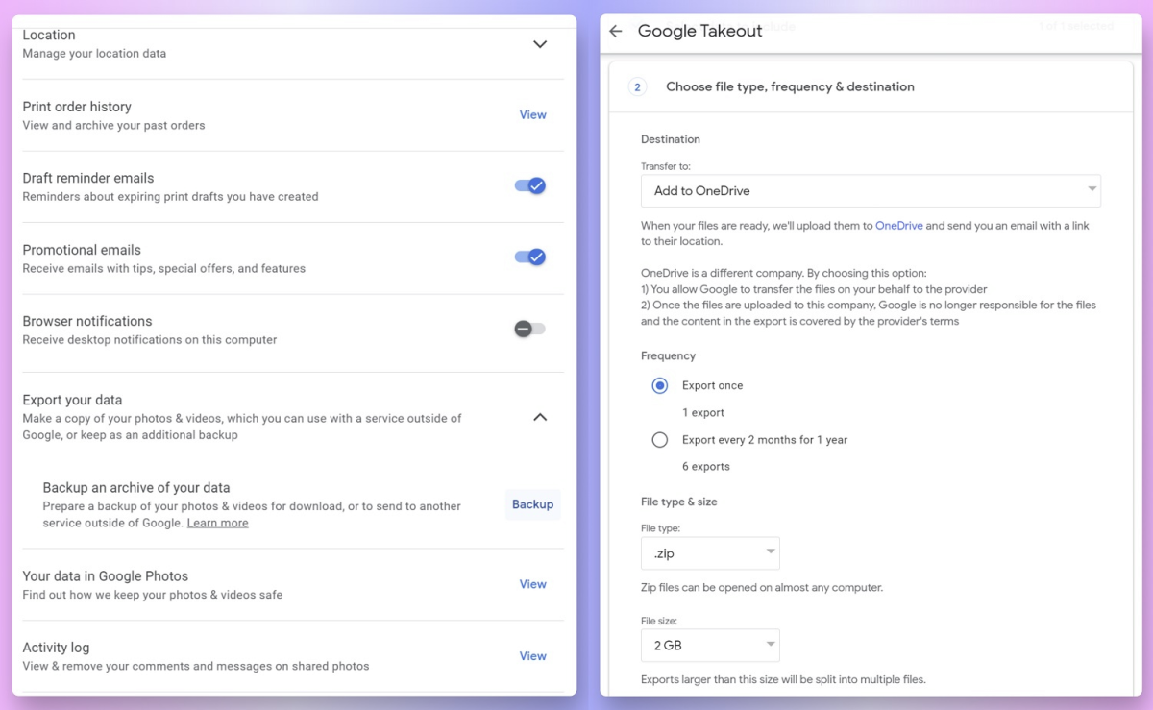1153x710 pixels.
Task: Open the File type dropdown showing .zip
Action: (x=710, y=553)
